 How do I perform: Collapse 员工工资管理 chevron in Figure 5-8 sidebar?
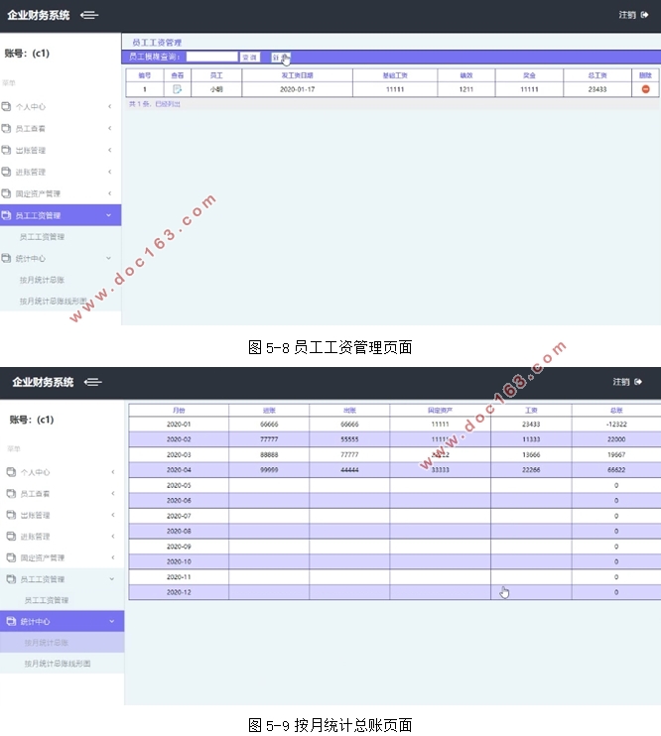[108, 215]
